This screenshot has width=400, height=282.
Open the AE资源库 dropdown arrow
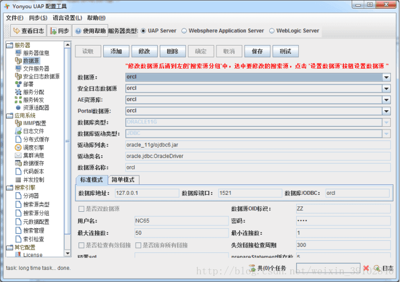(386, 100)
